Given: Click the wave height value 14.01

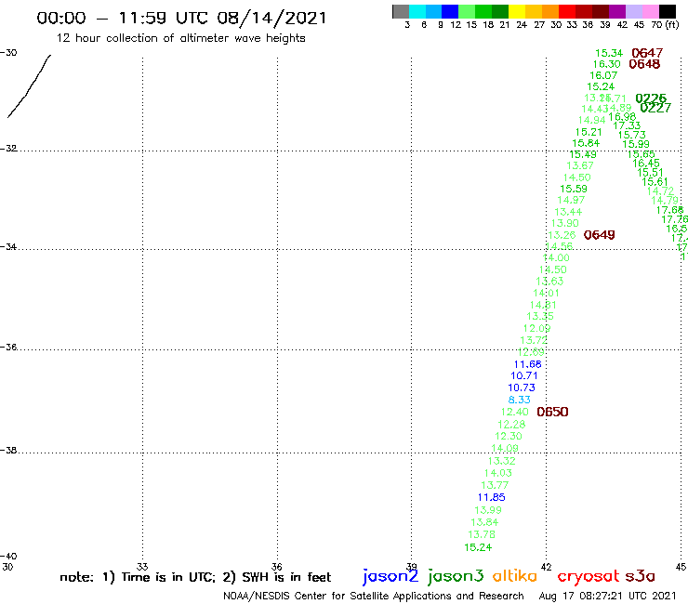Looking at the screenshot, I should [x=547, y=293].
